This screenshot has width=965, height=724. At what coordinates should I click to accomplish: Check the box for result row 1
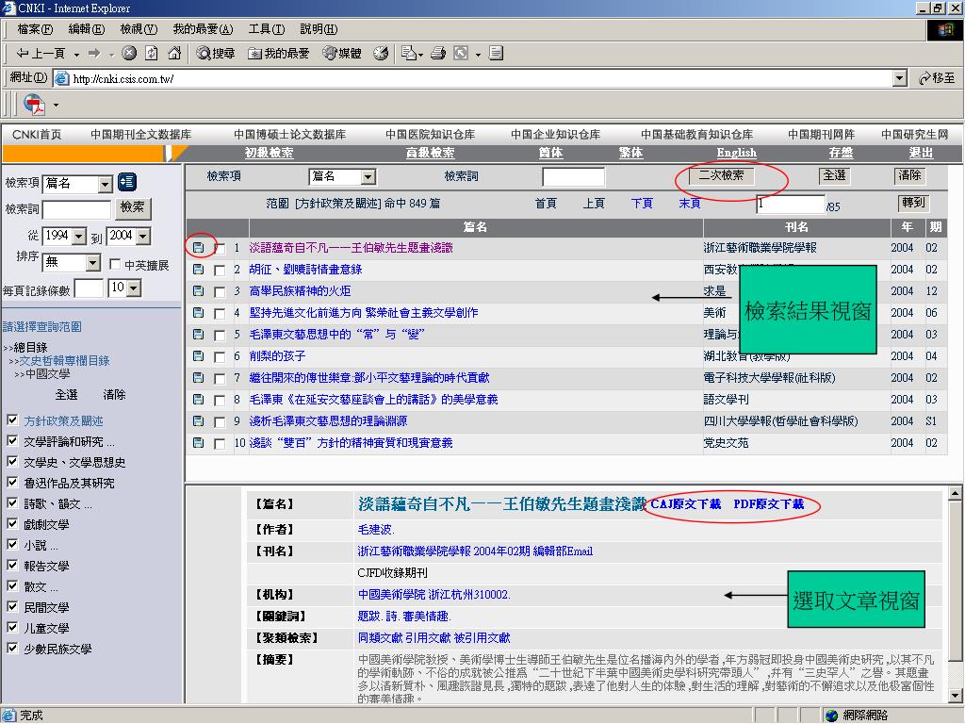(x=220, y=249)
